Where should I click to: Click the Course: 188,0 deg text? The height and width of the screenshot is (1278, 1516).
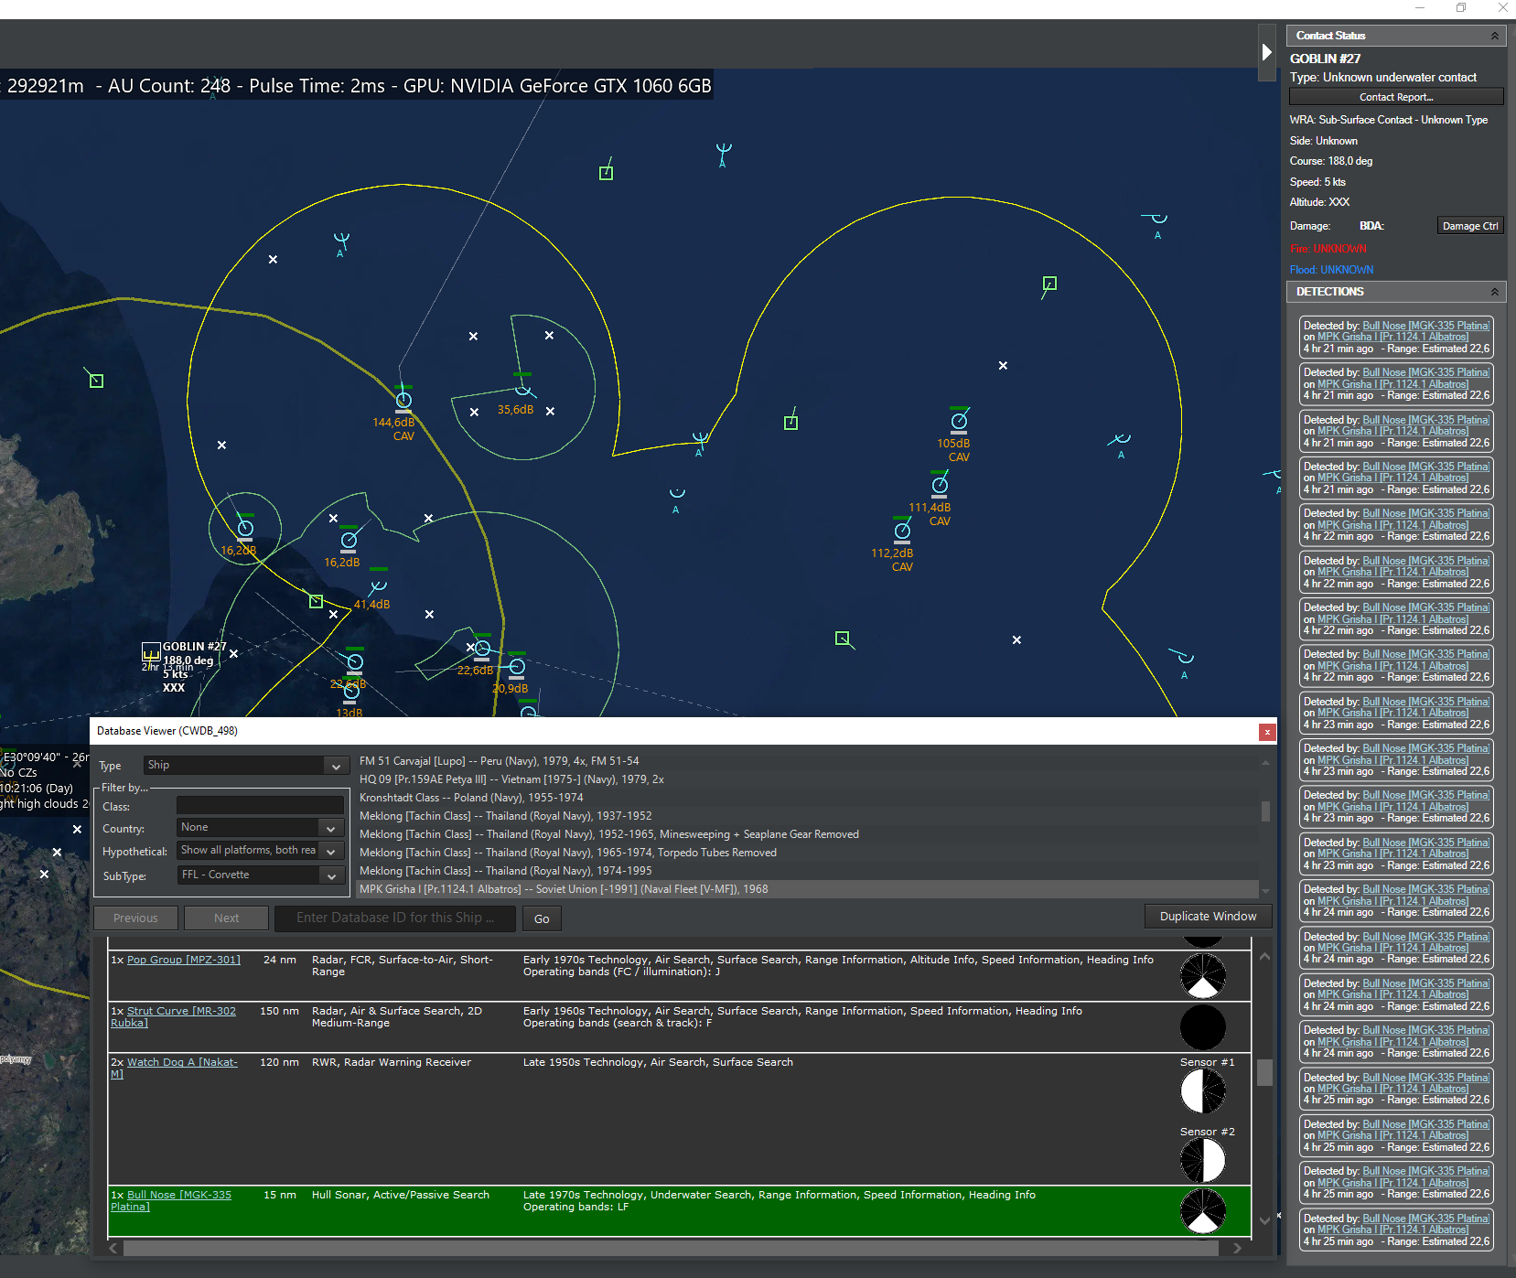tap(1331, 161)
